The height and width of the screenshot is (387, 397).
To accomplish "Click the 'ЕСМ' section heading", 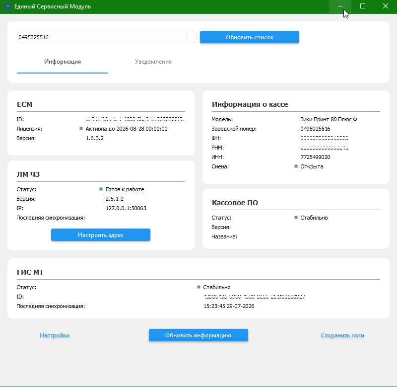I will click(24, 104).
